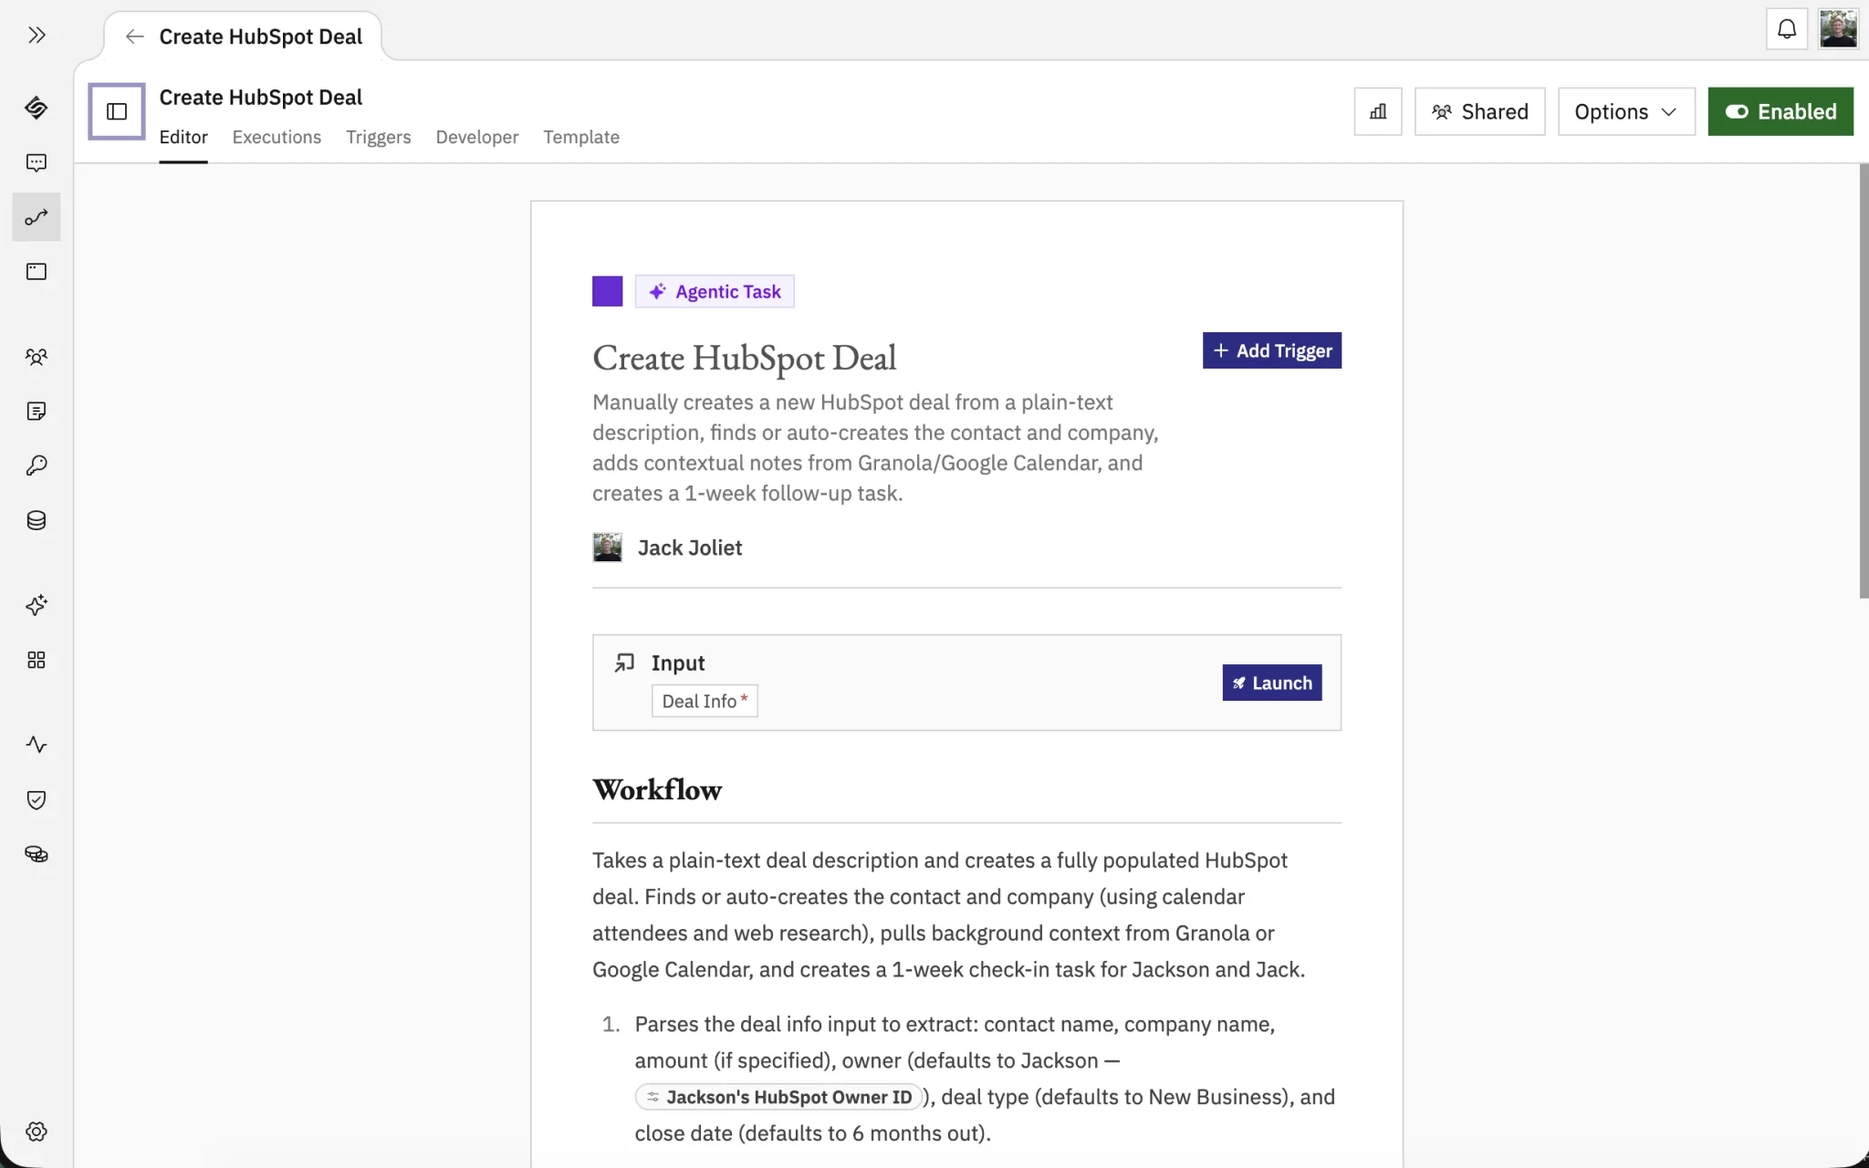Image resolution: width=1869 pixels, height=1168 pixels.
Task: Open the four-squares grid icon in sidebar
Action: pyautogui.click(x=37, y=660)
